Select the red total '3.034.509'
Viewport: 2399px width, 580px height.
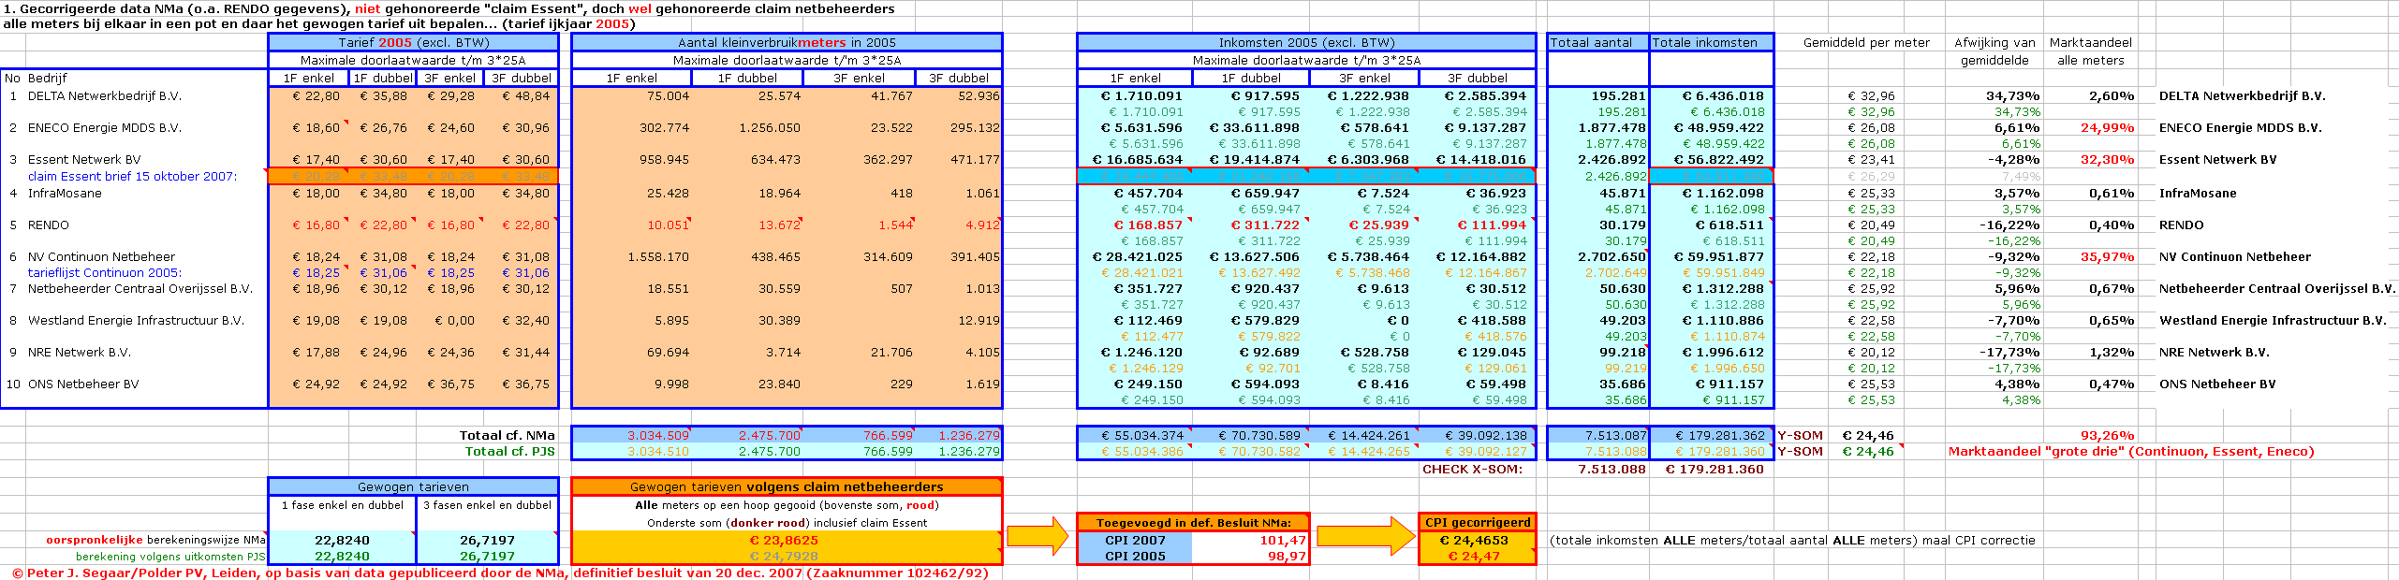pos(657,435)
